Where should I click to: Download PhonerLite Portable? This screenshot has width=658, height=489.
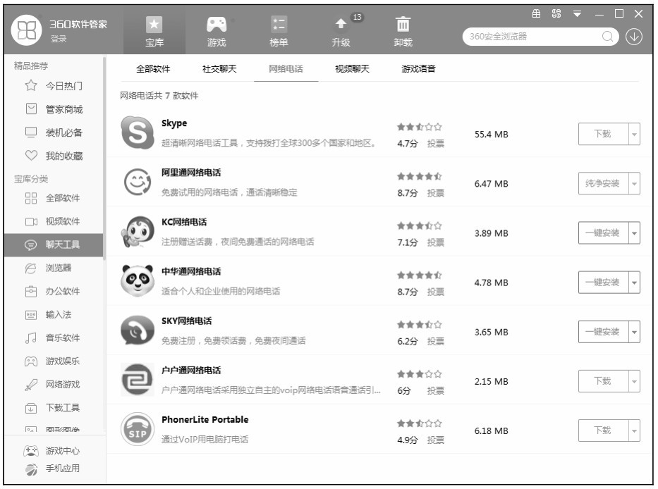click(x=603, y=431)
